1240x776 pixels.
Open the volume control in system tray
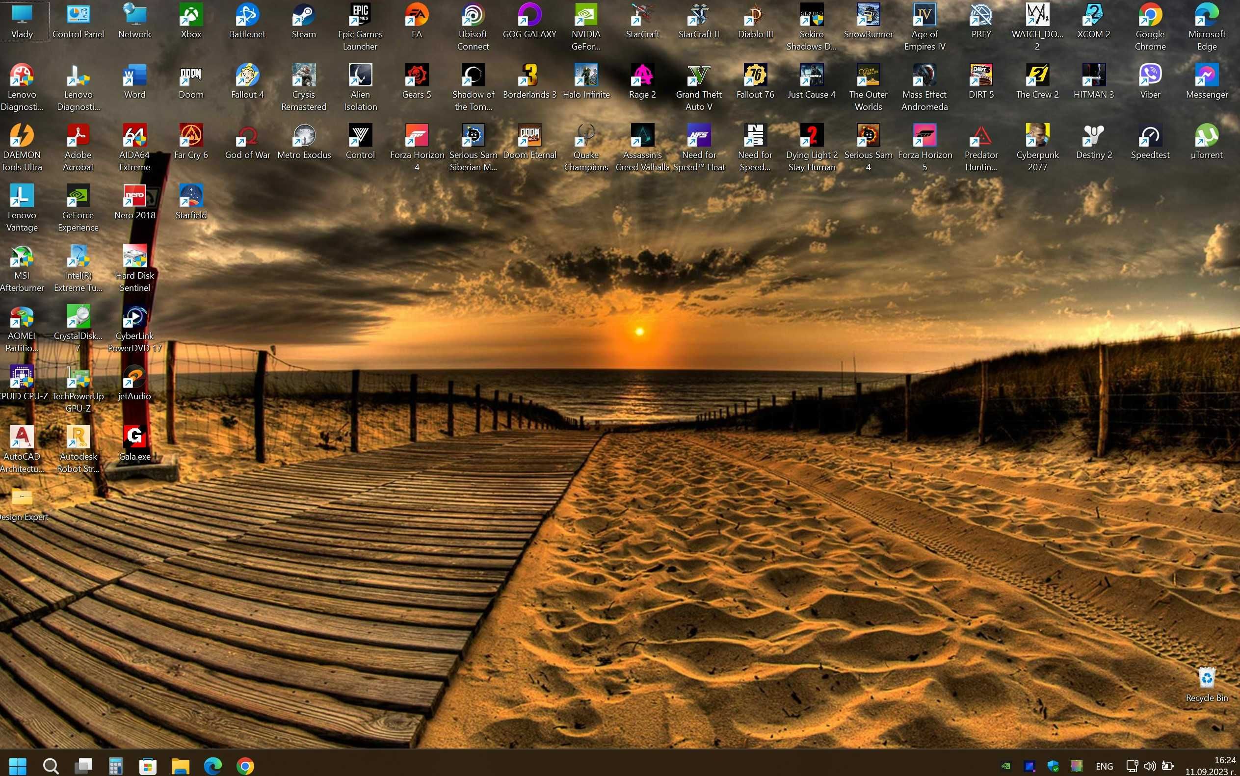point(1150,766)
